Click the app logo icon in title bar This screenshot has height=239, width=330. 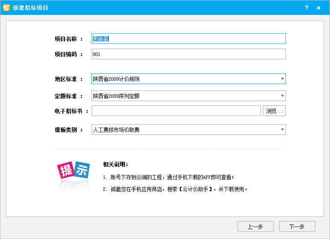6,8
